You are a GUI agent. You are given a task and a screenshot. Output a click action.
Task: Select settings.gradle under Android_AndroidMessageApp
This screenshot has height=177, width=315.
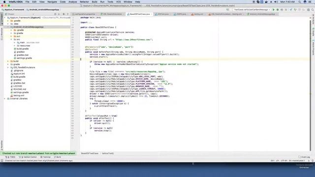pyautogui.click(x=24, y=58)
